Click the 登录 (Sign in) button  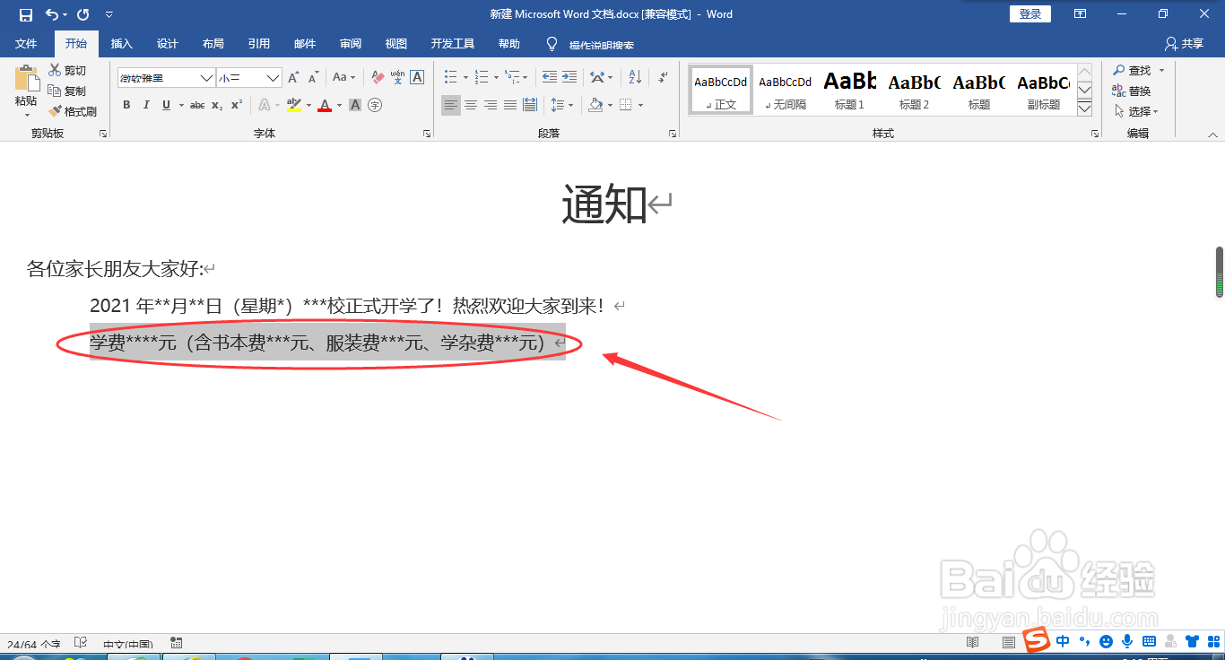coord(1030,14)
